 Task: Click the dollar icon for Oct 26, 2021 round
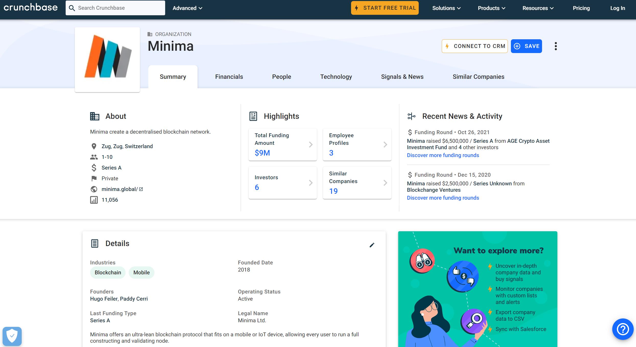410,132
